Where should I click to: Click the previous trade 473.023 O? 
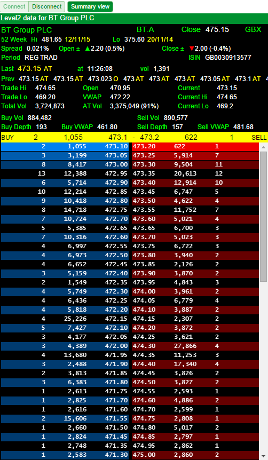click(102, 79)
